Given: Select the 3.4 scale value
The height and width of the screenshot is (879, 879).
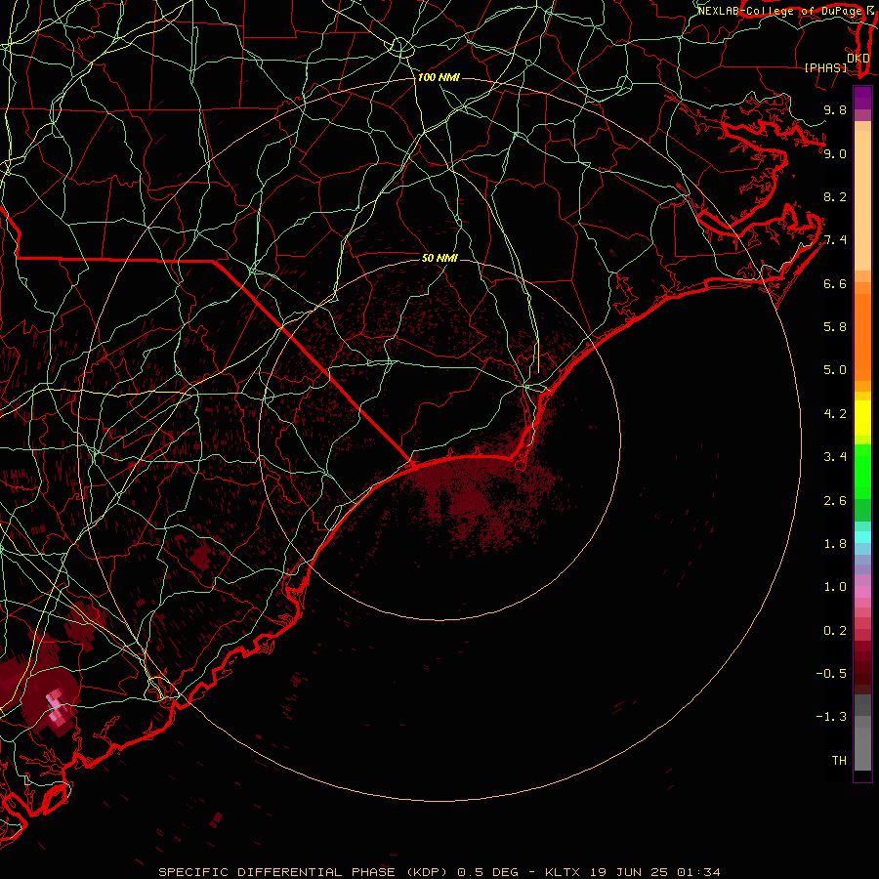Looking at the screenshot, I should coord(835,457).
